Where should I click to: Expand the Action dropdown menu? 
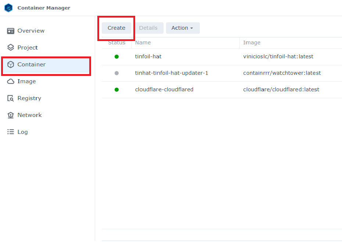(x=183, y=28)
